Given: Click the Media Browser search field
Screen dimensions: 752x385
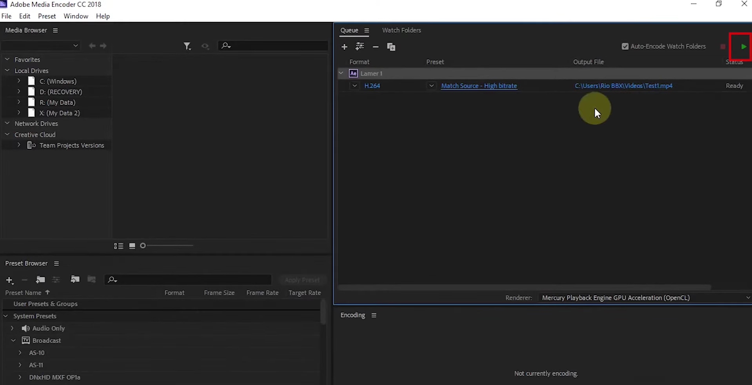Looking at the screenshot, I should [x=273, y=46].
